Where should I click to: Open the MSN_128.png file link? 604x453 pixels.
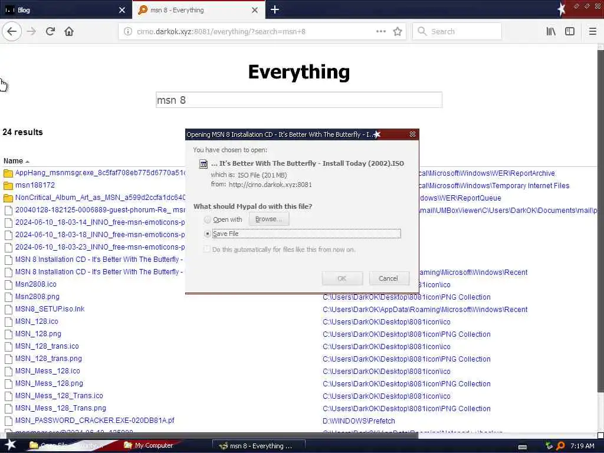click(x=38, y=334)
